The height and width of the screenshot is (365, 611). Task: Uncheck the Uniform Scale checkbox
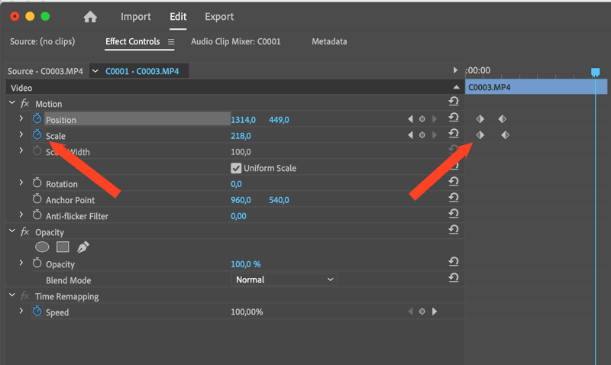(x=236, y=168)
